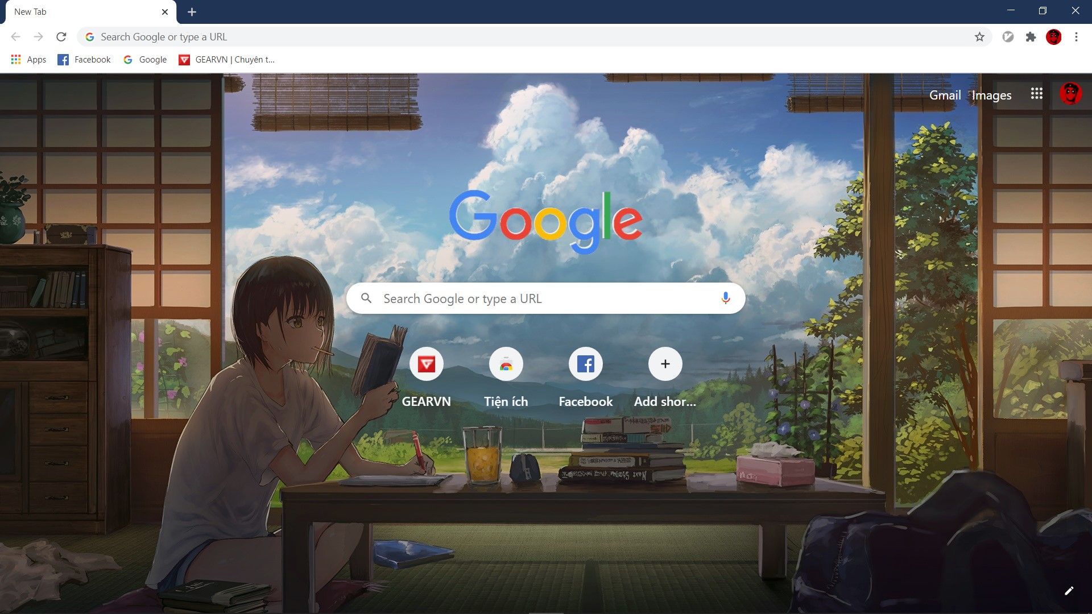Open the GEARVN shortcut tile

pyautogui.click(x=427, y=377)
